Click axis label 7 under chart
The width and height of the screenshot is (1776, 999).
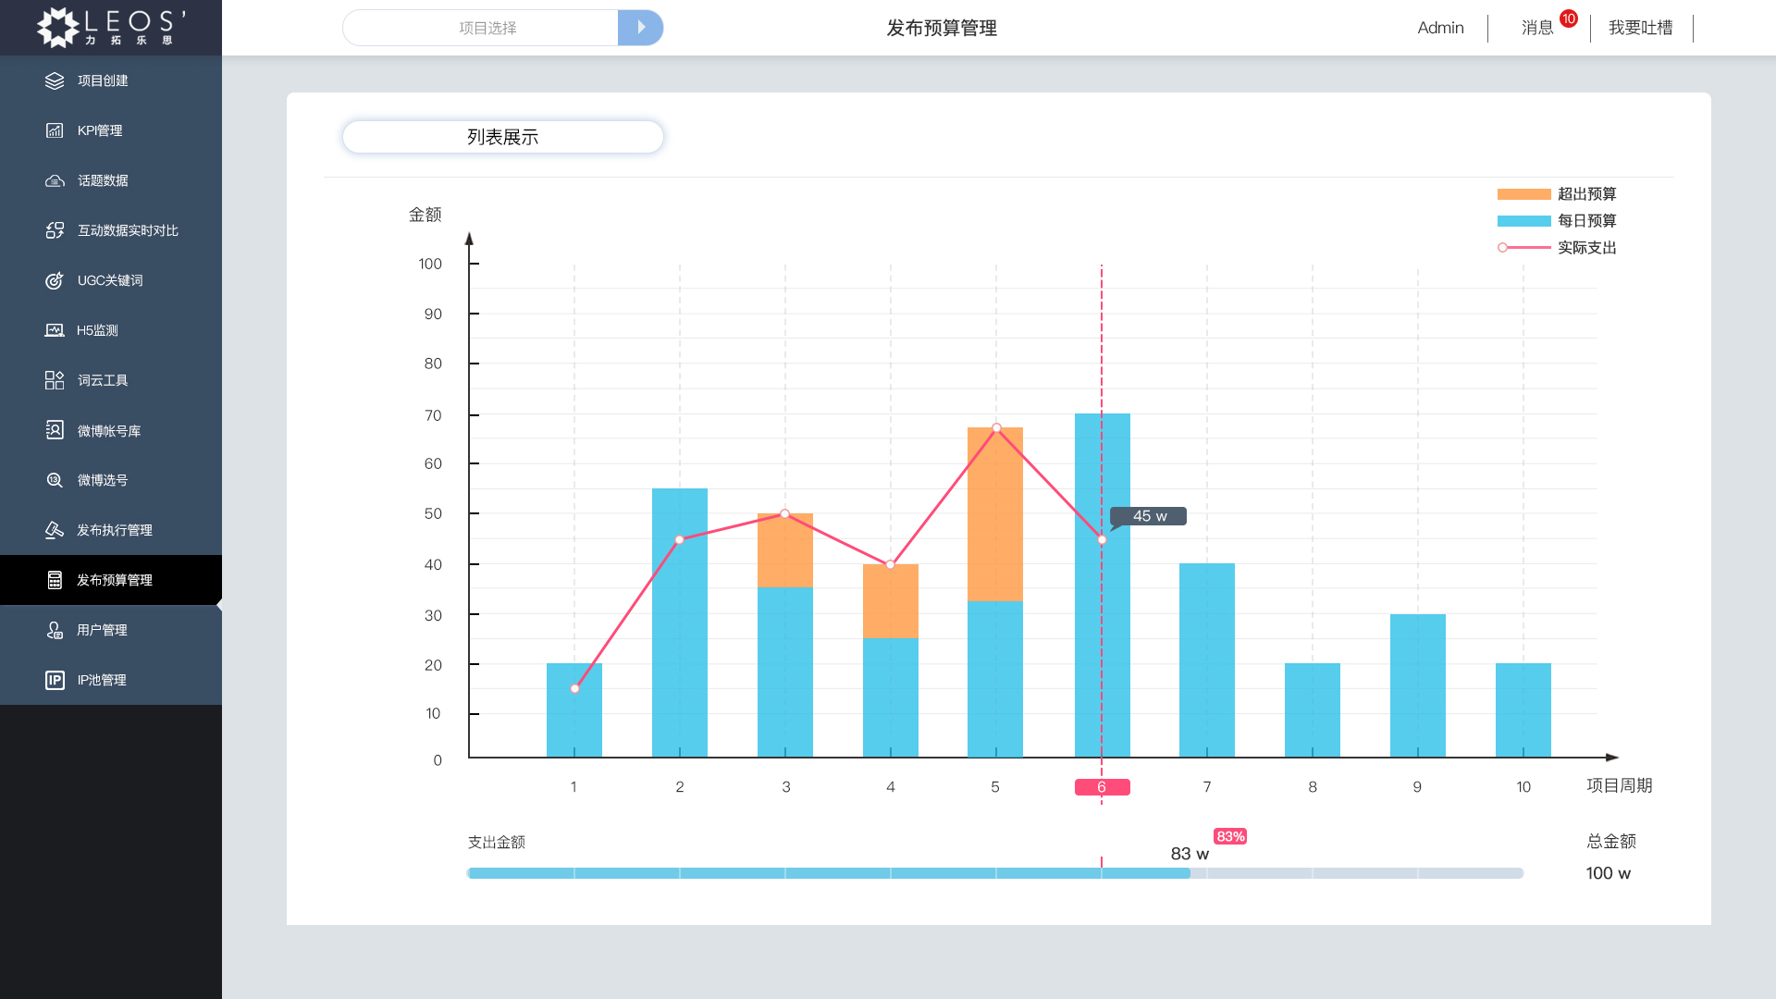click(x=1207, y=787)
